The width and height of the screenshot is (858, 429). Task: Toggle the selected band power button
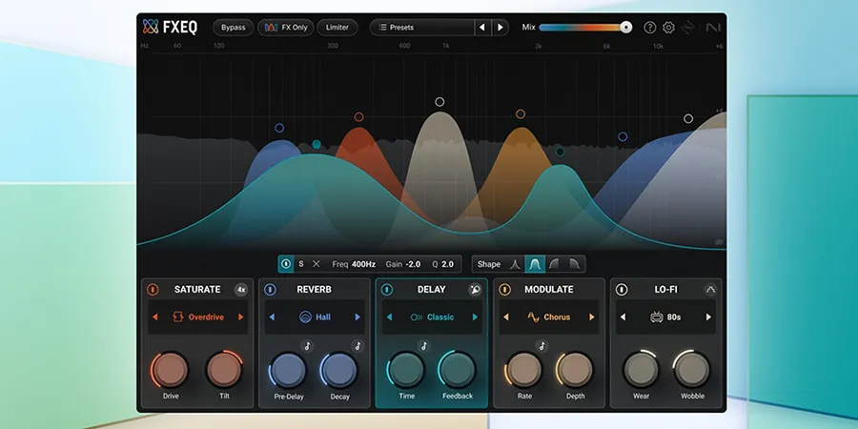[286, 264]
